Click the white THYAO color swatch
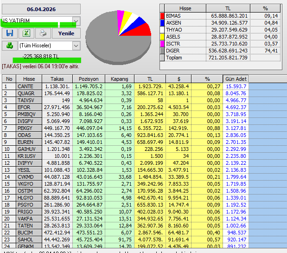This screenshot has width=287, height=253. tap(162, 30)
